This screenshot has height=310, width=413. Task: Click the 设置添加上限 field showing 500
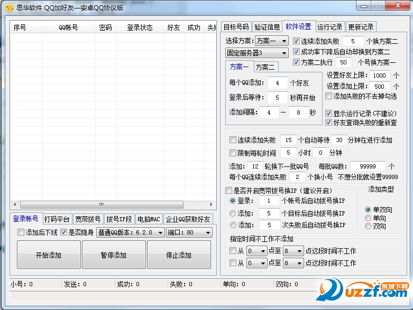click(380, 87)
